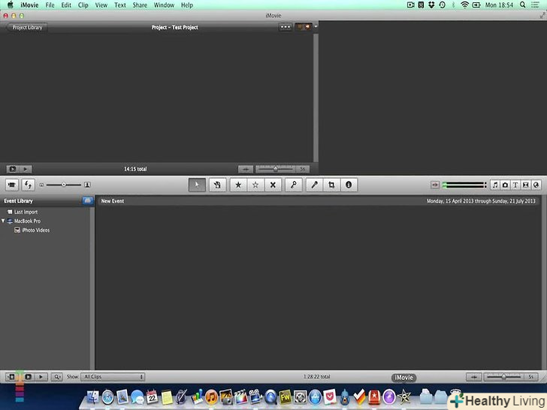Open the Clip menu
Viewport: 547px width, 410px height.
pos(83,5)
